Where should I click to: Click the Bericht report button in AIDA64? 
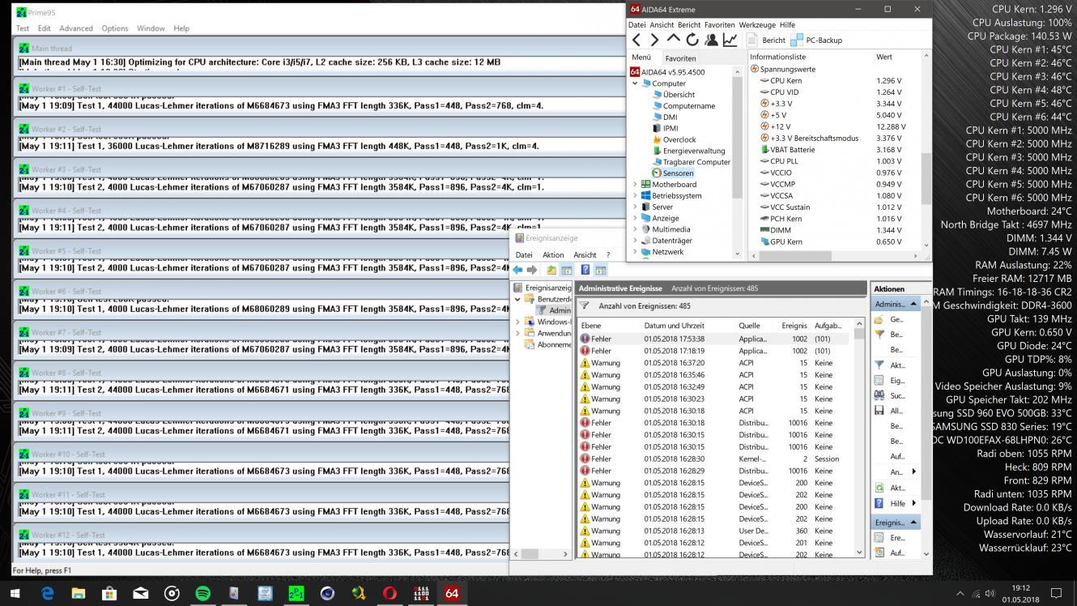tap(766, 40)
